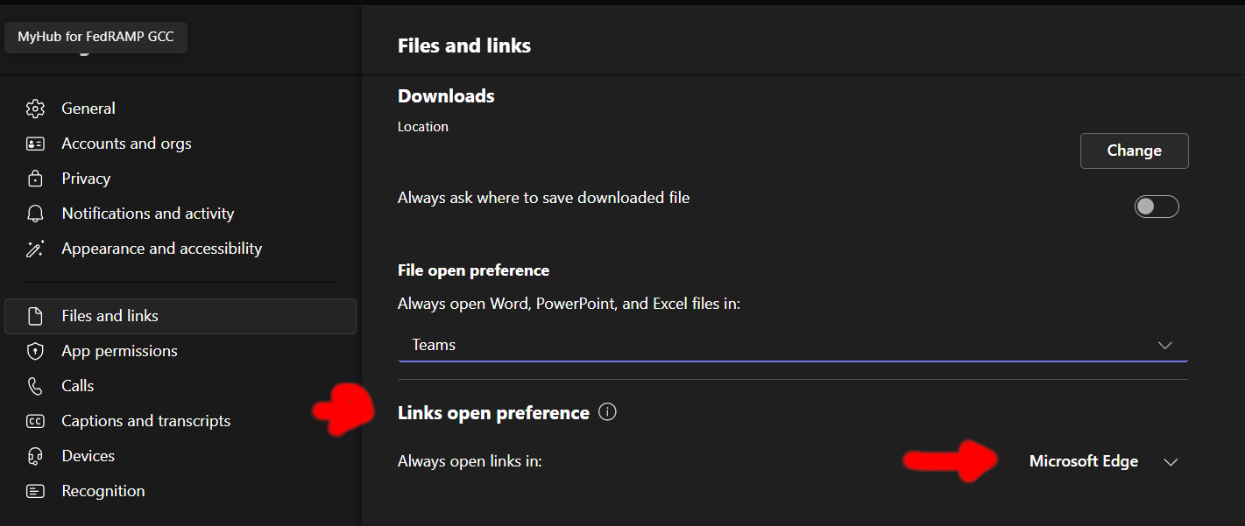Open Captions and transcripts settings
Viewport: 1245px width, 526px height.
(x=145, y=421)
